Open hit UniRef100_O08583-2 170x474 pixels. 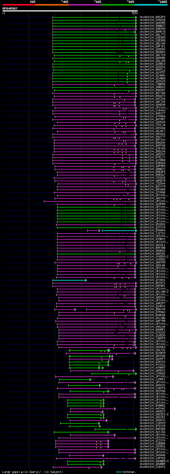tap(154, 257)
